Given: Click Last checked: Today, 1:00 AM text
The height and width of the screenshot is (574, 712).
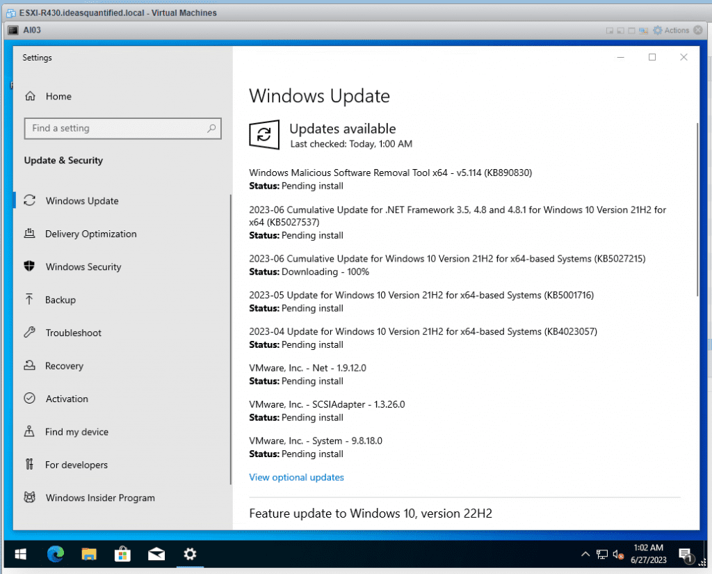Looking at the screenshot, I should 351,144.
